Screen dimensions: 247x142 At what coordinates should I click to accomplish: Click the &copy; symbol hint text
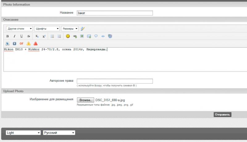point(107,85)
